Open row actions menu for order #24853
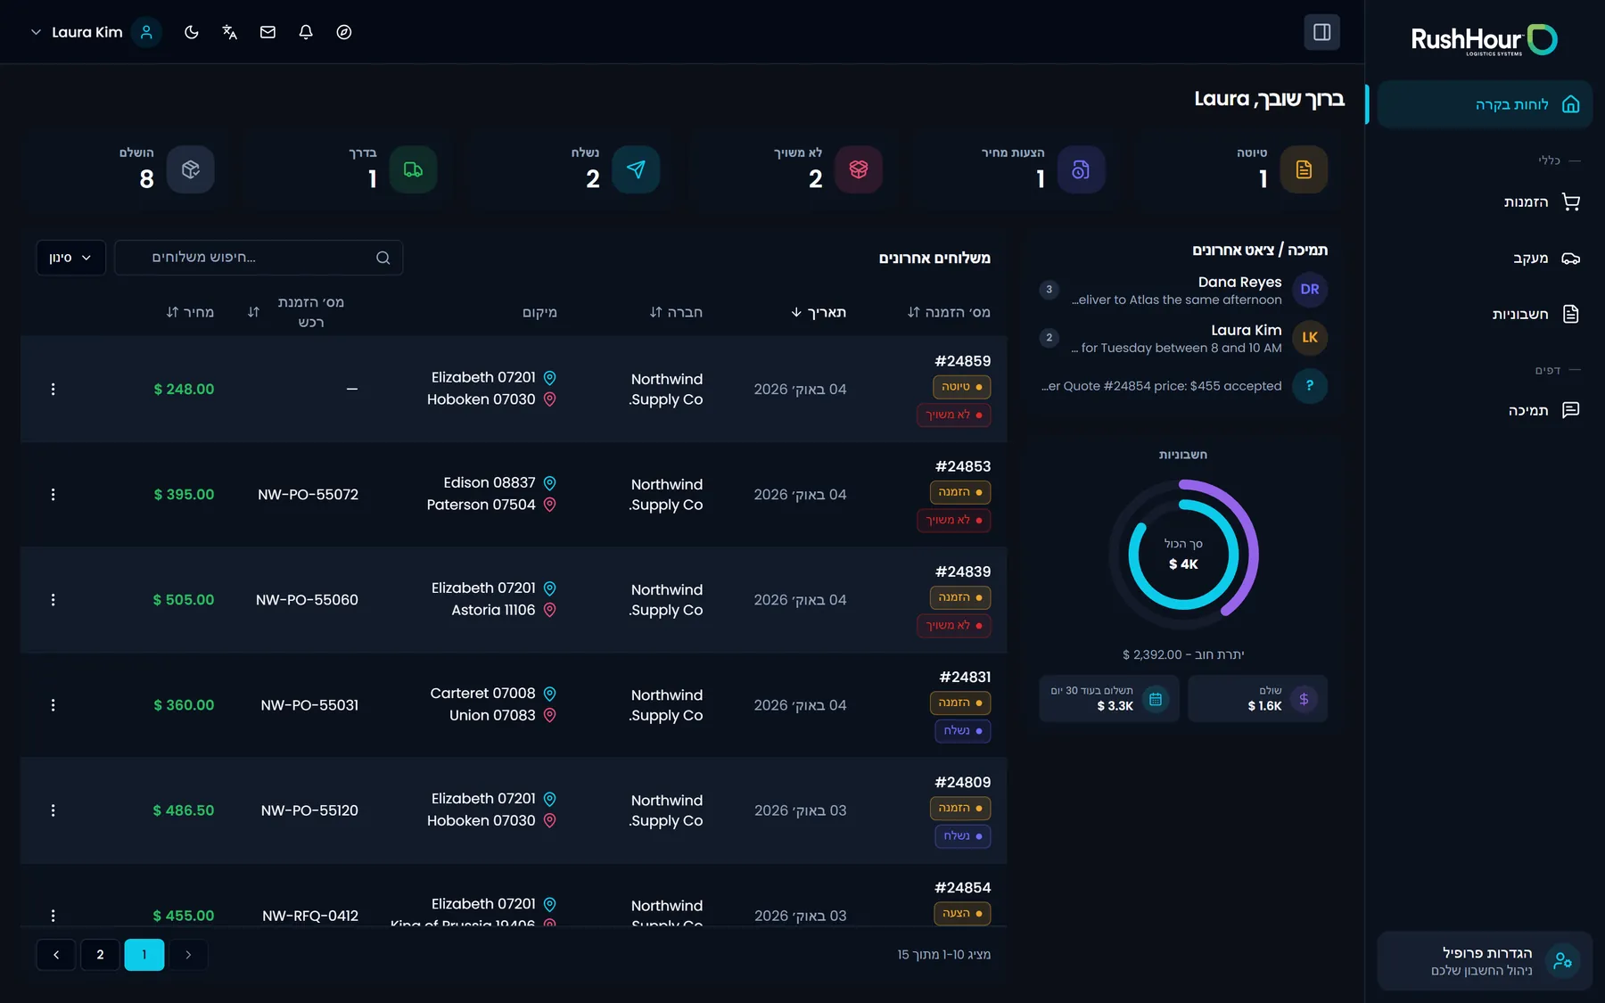 tap(53, 495)
